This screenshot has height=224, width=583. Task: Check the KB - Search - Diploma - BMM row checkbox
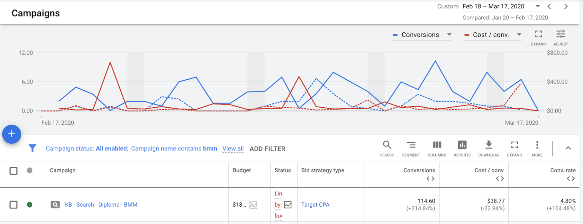pos(13,204)
